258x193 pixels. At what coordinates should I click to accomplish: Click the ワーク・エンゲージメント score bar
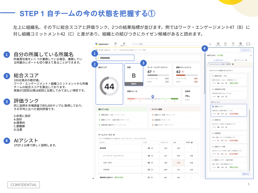[158, 75]
